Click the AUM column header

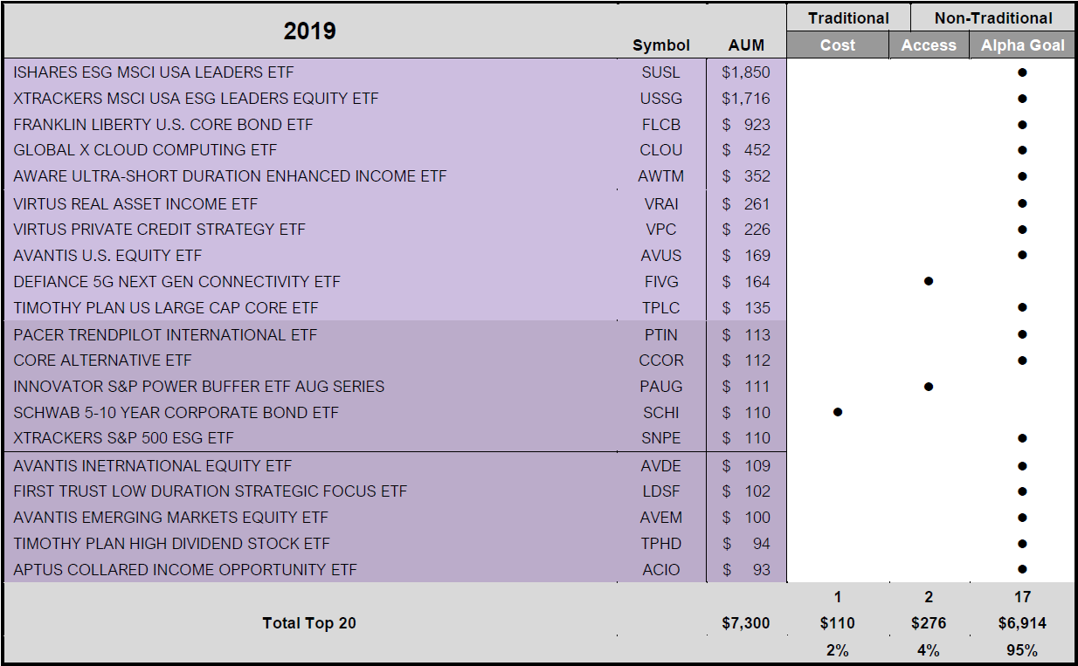tap(746, 45)
